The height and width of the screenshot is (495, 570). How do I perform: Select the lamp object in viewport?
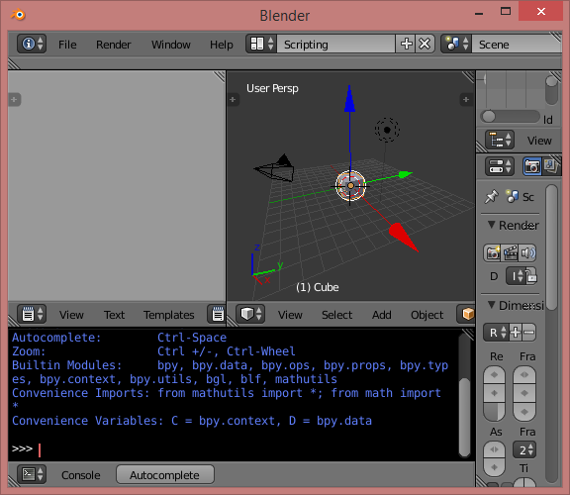[387, 130]
